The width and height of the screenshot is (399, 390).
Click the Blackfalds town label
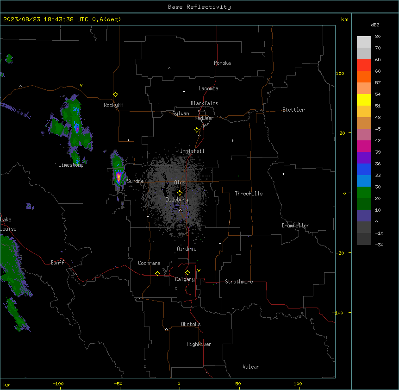click(204, 103)
